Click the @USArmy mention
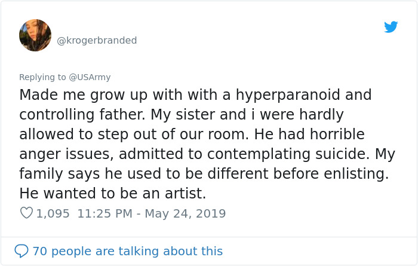This screenshot has width=418, height=266. pos(90,77)
